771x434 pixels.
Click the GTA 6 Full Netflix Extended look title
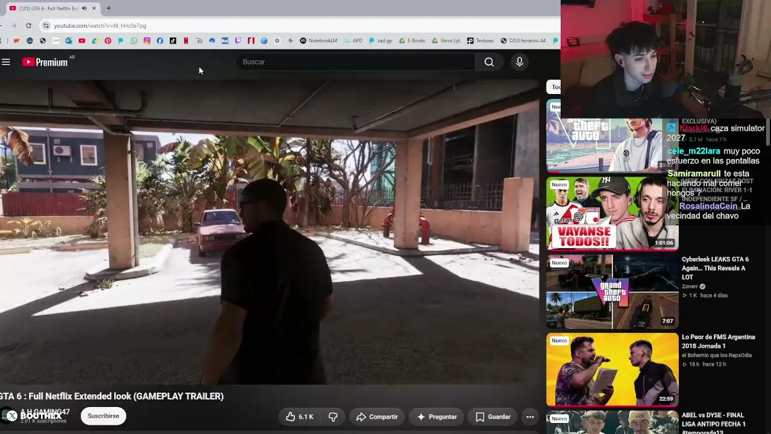click(112, 396)
